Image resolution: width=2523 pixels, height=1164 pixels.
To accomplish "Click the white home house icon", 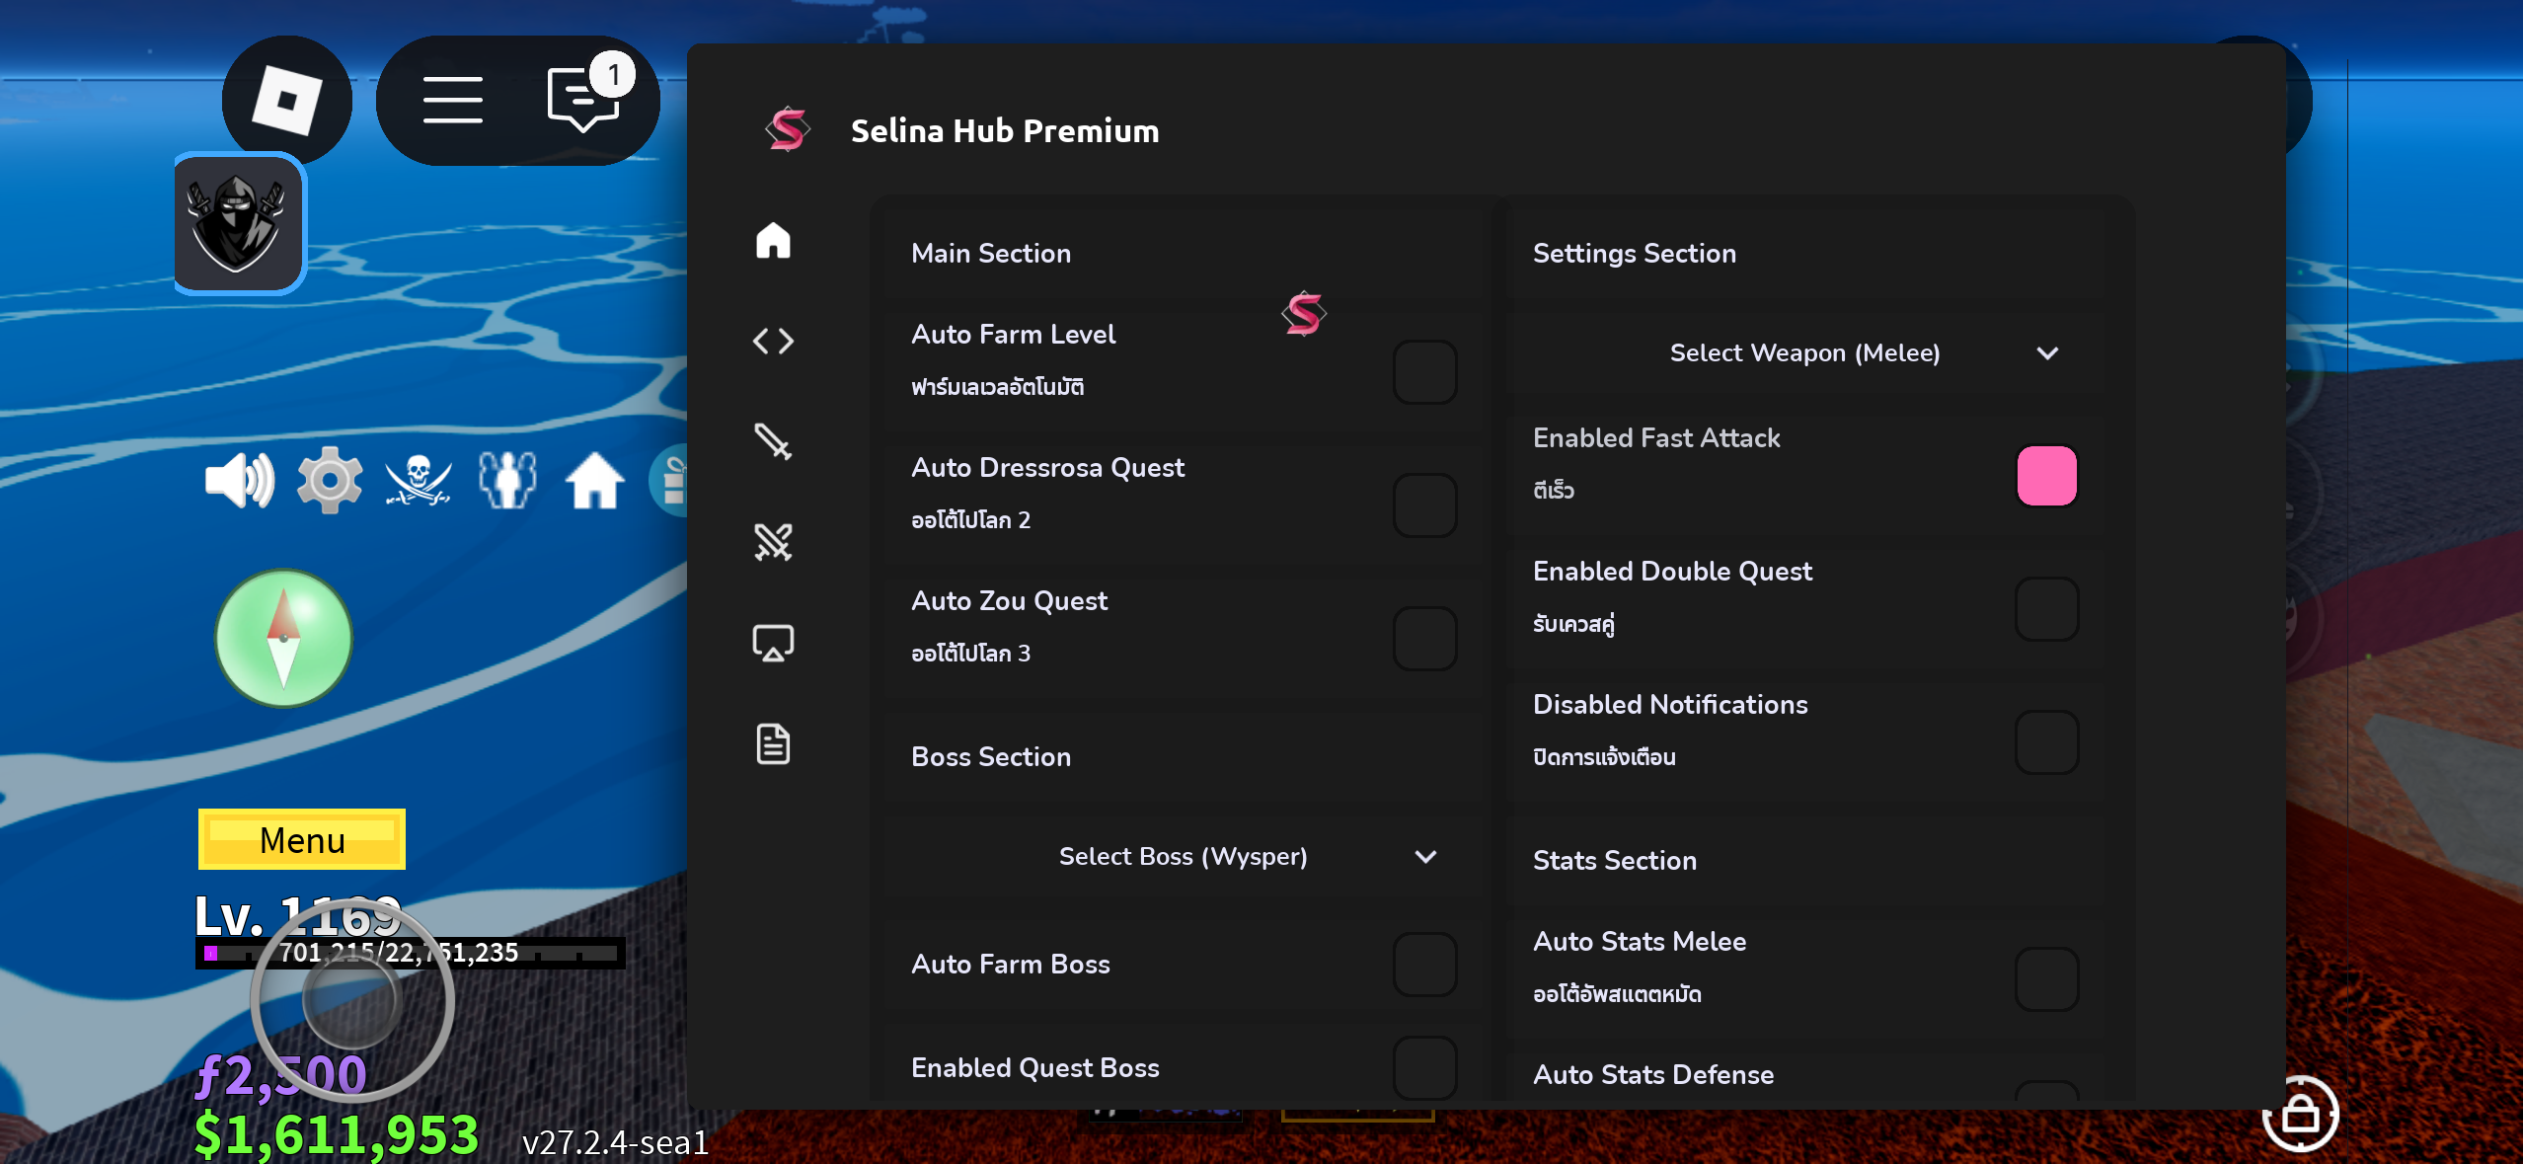I will coord(595,481).
